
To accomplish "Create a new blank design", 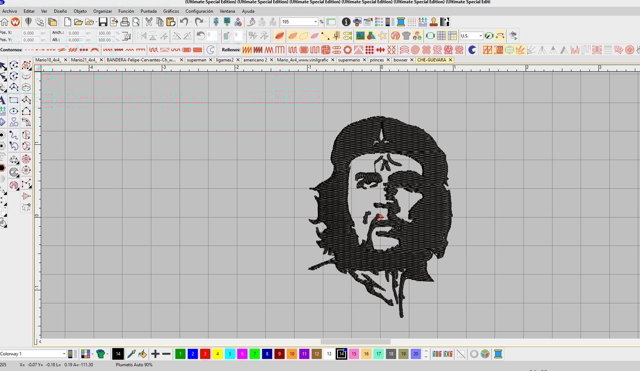I will pos(67,22).
